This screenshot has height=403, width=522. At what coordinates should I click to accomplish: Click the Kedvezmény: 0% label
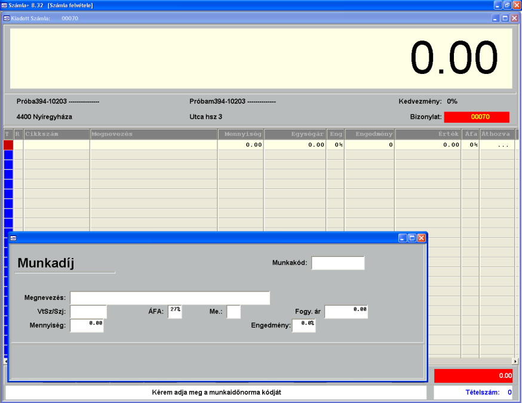coord(428,101)
